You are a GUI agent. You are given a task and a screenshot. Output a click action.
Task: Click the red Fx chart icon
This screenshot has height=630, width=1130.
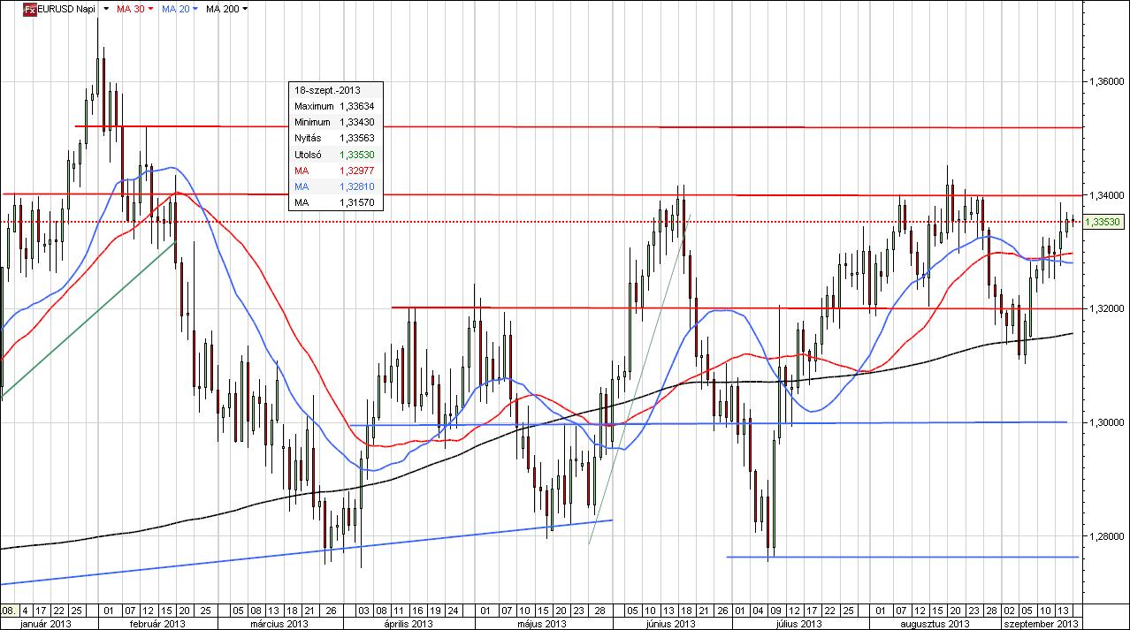(29, 9)
